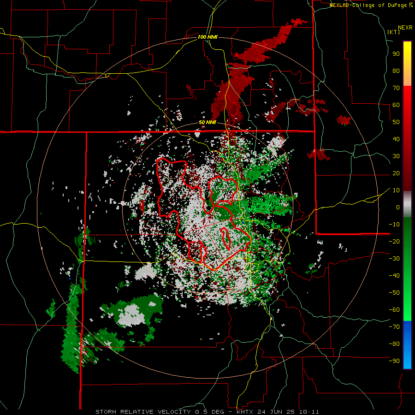Click the 80 value on velocity scale
Viewport: 415px width, 415px height.
(396, 71)
